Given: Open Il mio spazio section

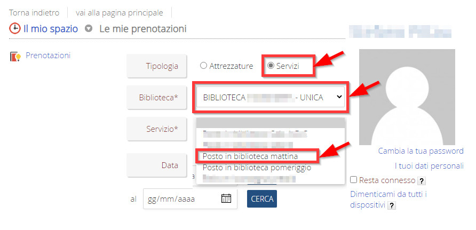Looking at the screenshot, I should point(51,28).
